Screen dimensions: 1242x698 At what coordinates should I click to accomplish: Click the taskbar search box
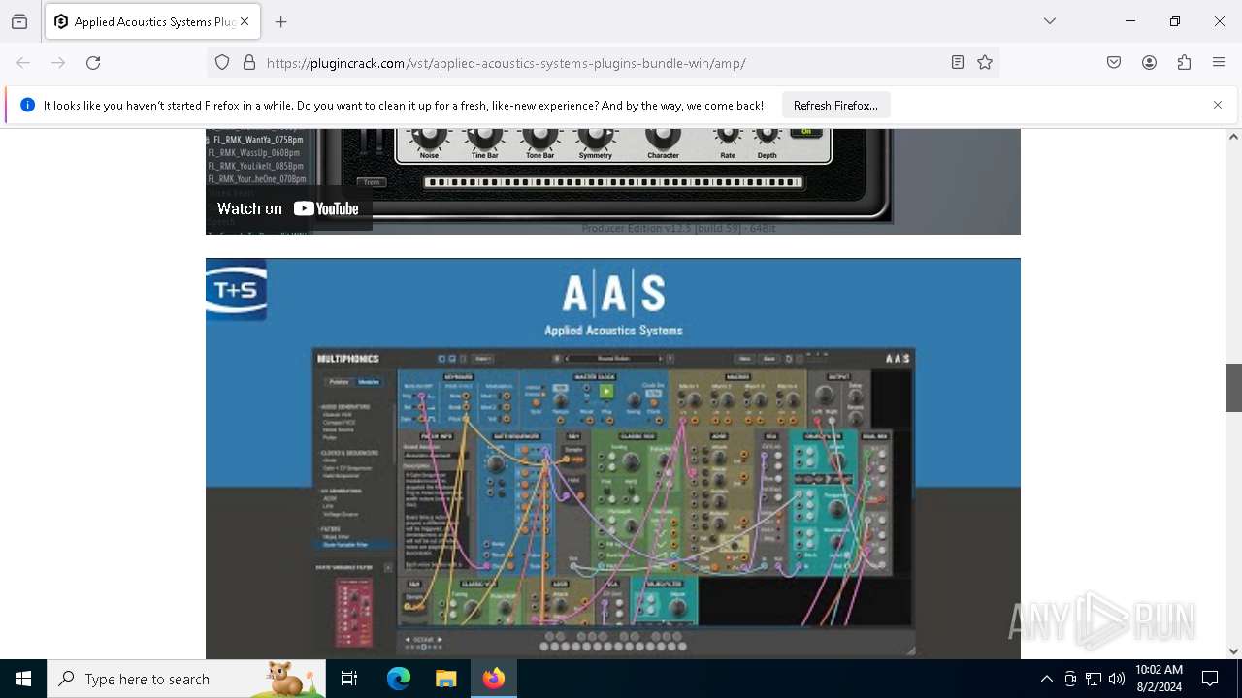[186, 679]
